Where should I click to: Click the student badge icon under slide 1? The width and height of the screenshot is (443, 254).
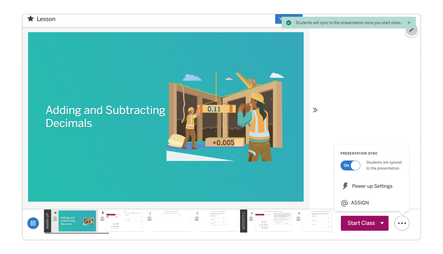click(x=150, y=219)
